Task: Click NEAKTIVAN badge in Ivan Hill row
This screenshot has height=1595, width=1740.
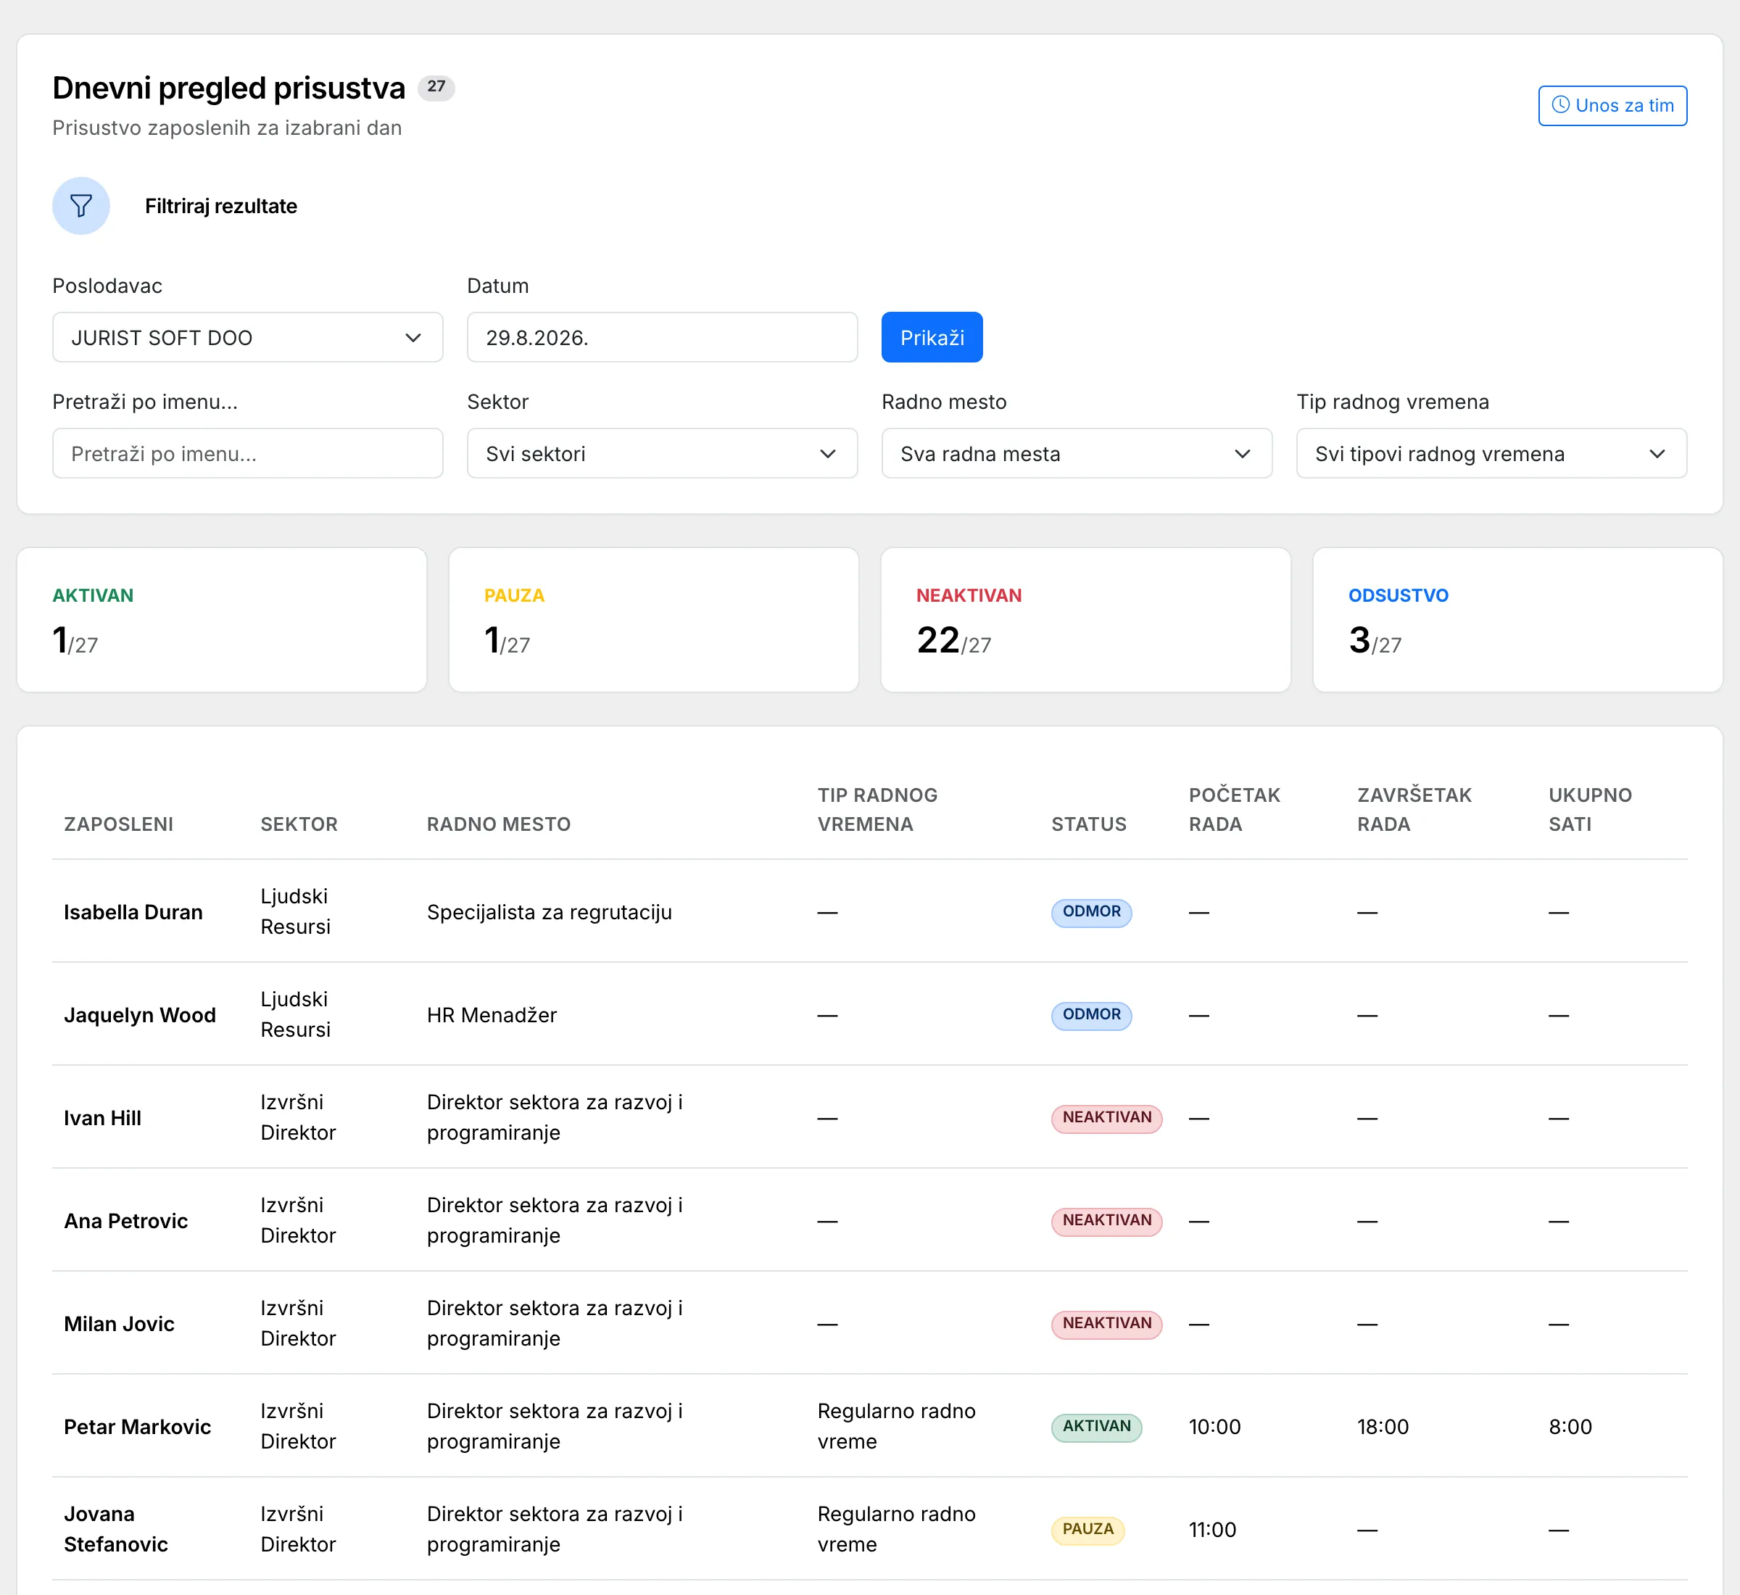Action: tap(1106, 1118)
